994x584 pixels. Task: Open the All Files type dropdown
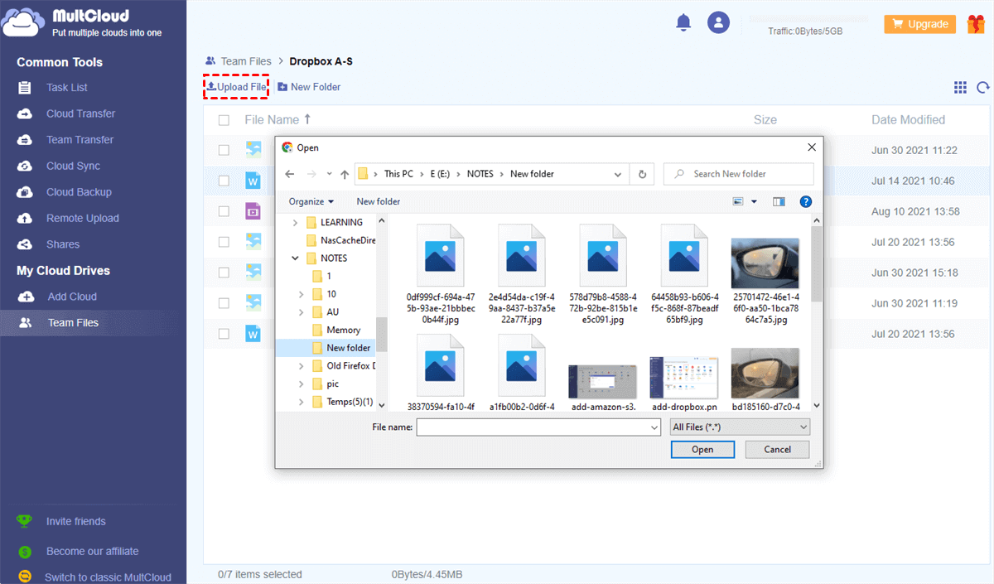[740, 427]
